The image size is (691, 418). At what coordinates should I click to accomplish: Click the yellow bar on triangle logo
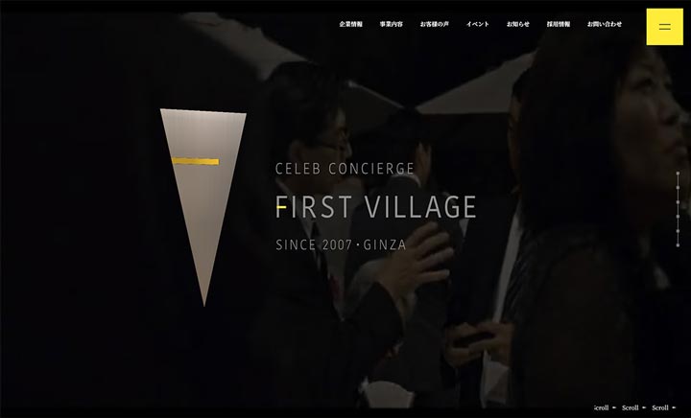point(195,161)
